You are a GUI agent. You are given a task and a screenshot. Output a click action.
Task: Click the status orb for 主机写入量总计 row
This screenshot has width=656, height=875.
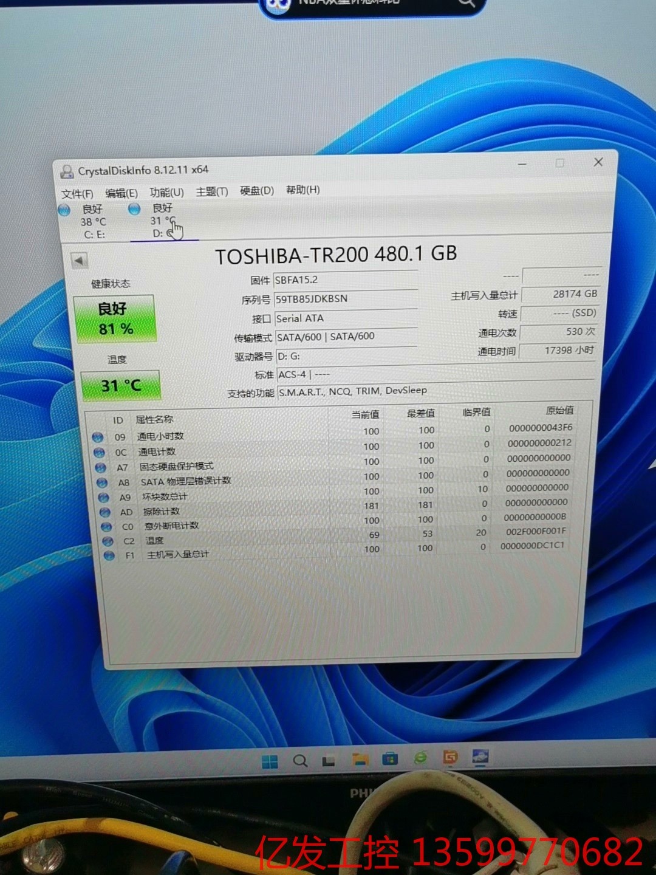coord(109,555)
